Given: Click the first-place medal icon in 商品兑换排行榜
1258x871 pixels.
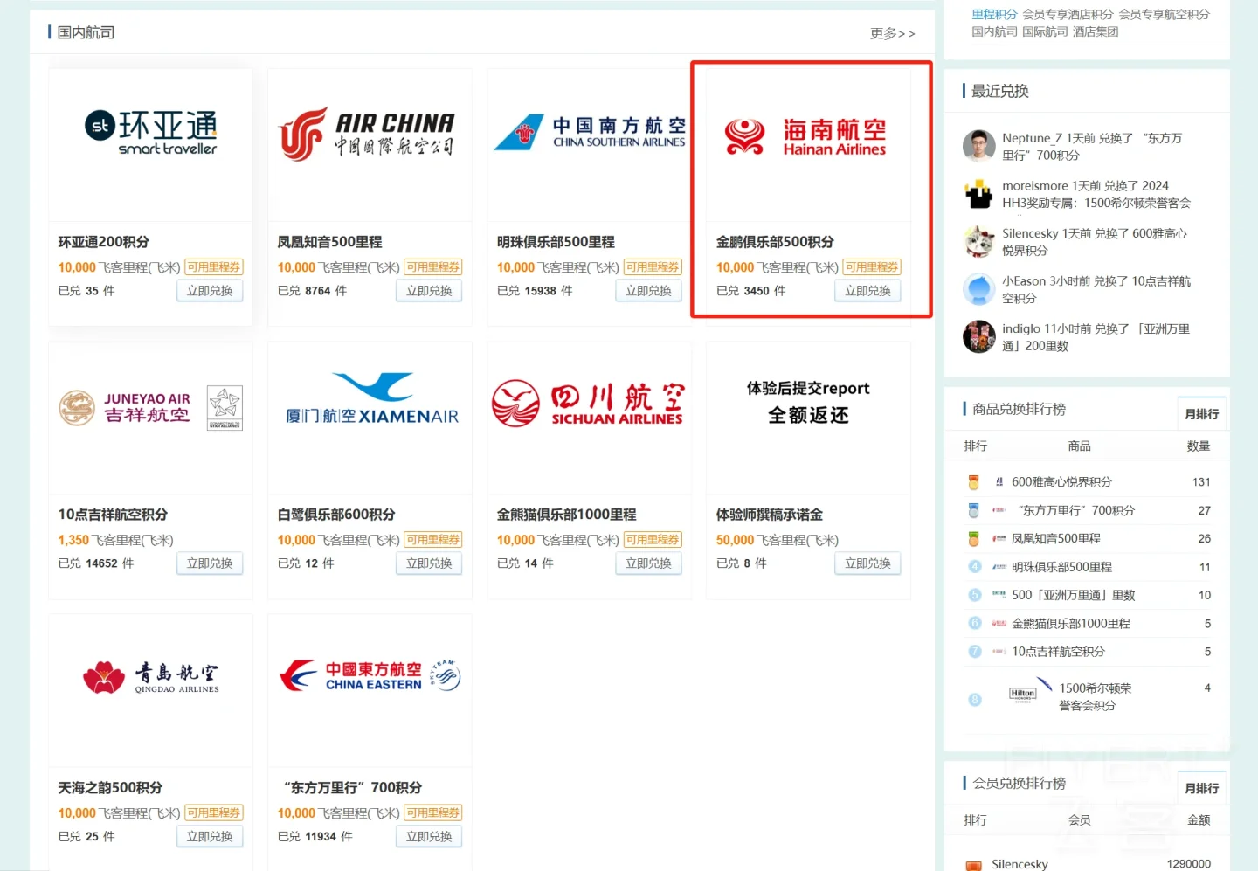Looking at the screenshot, I should (974, 482).
